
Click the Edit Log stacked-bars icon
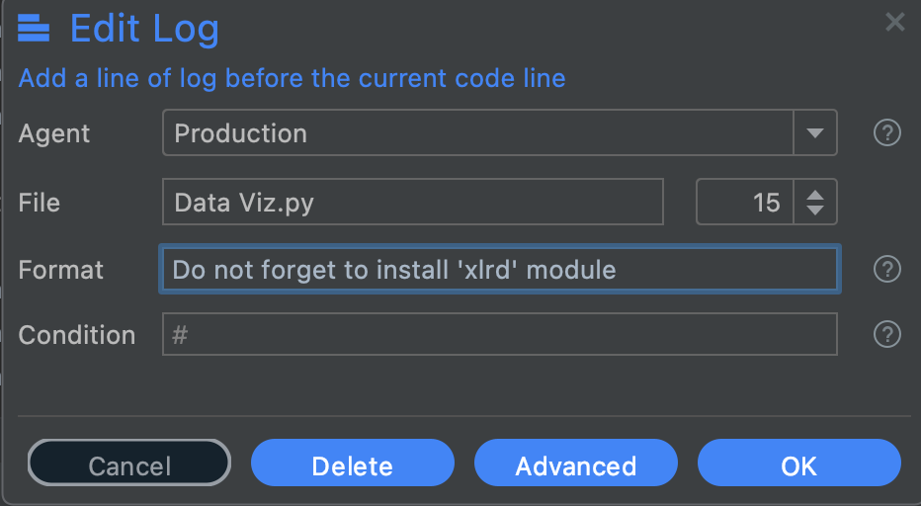coord(34,29)
